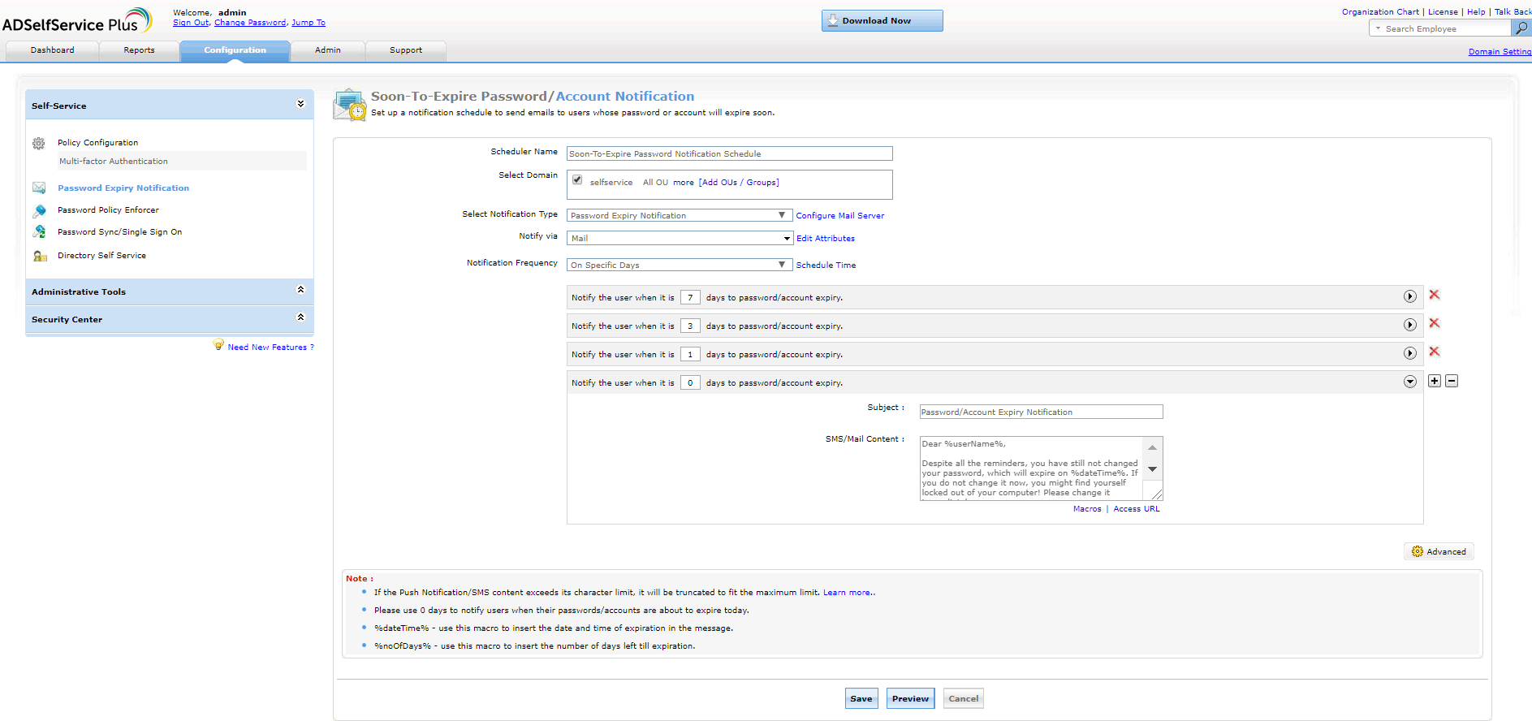This screenshot has height=721, width=1532.
Task: Delete the 3 days notification row
Action: click(x=1435, y=323)
